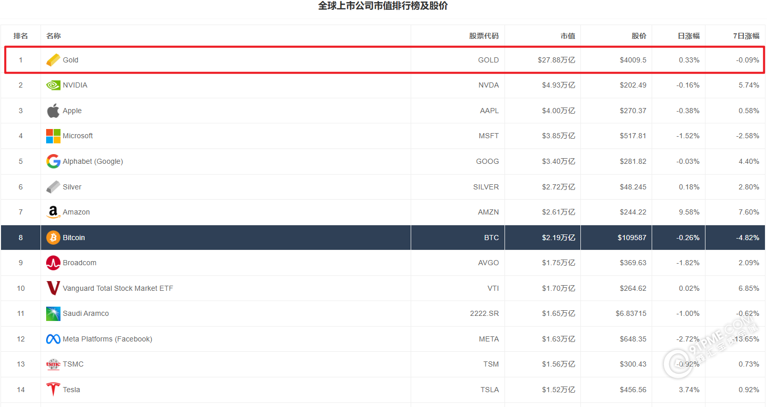Viewport: 767px width, 407px height.
Task: Sort by 7日涨幅 column header
Action: click(x=742, y=36)
